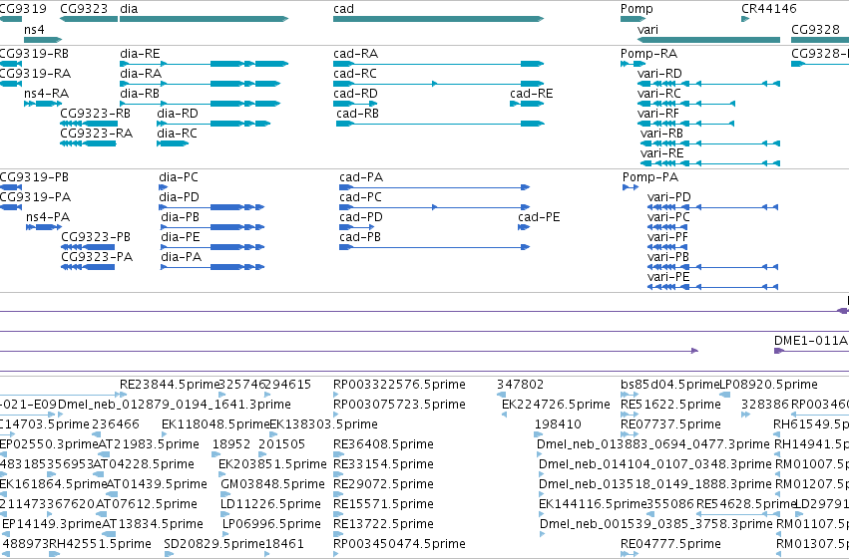Pick the cad-PD protein label

[x=361, y=217]
